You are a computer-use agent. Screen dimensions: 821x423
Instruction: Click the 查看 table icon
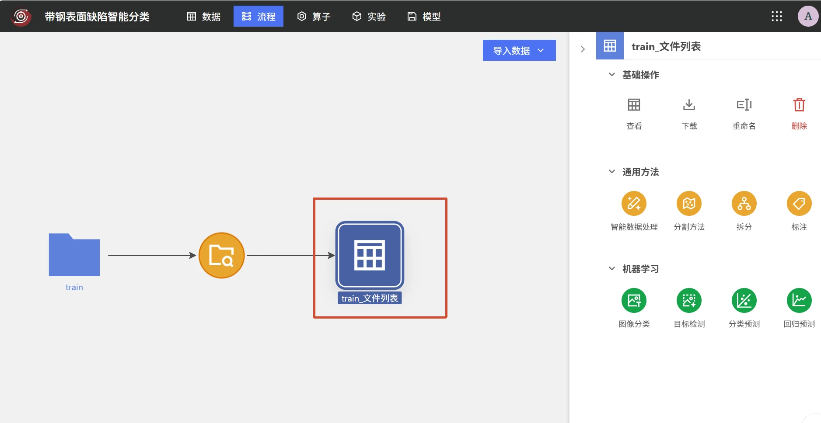click(634, 105)
